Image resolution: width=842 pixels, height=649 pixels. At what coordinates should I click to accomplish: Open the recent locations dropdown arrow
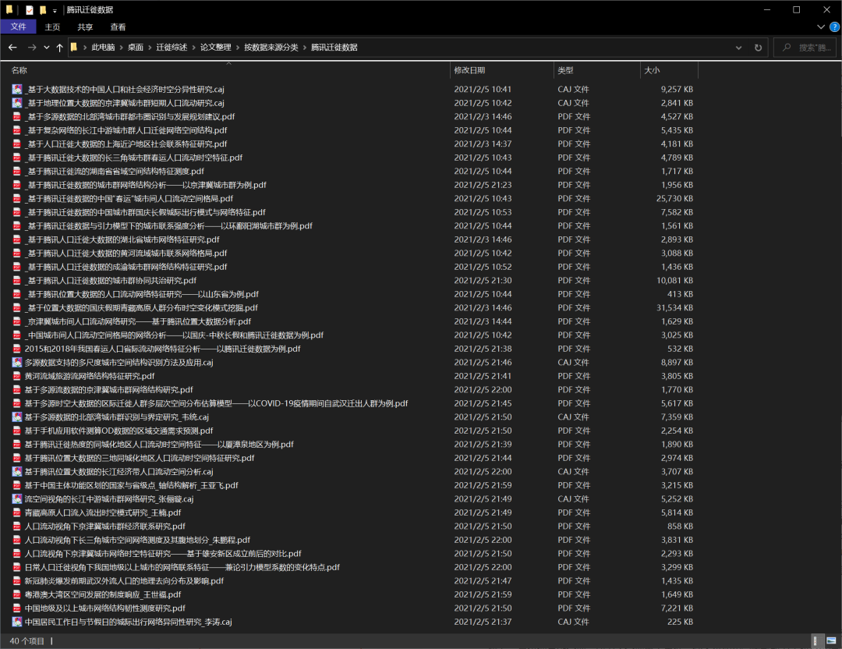pyautogui.click(x=46, y=48)
